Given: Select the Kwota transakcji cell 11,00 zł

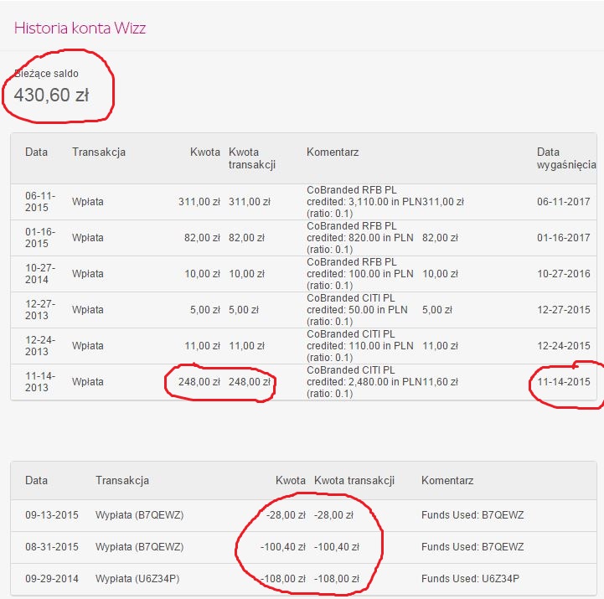Looking at the screenshot, I should (x=246, y=346).
